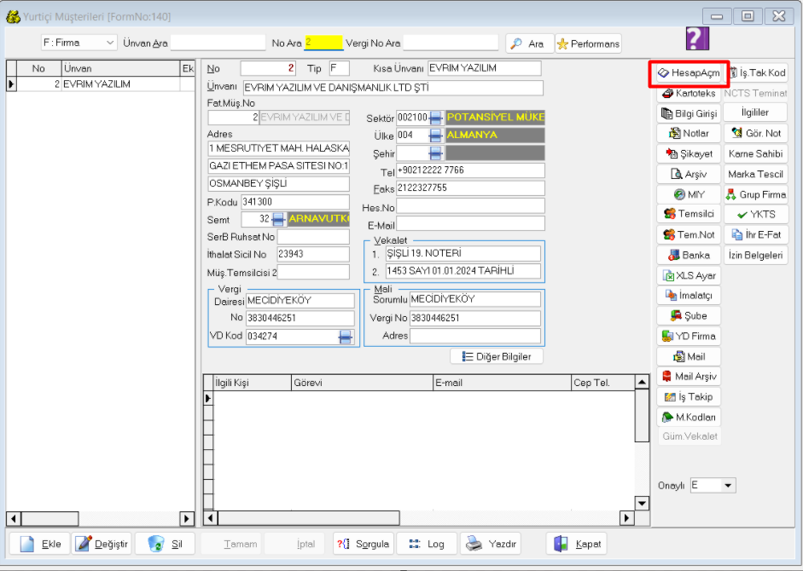Click the İlgili Kişi column header
Screen dimensions: 803x571
point(253,383)
